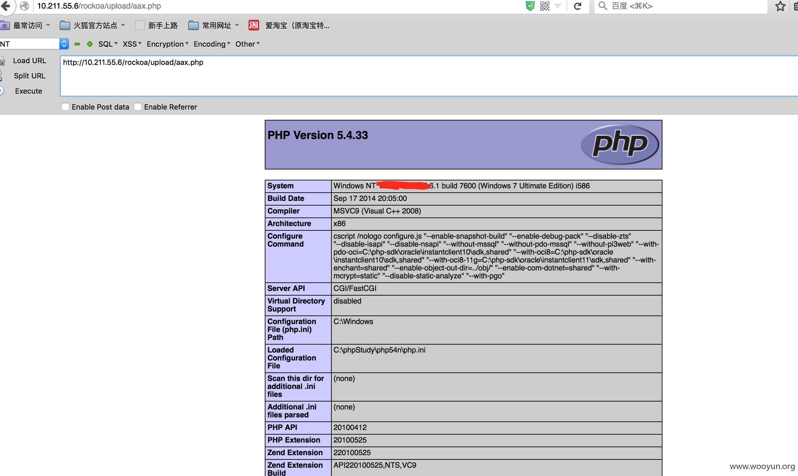Viewport: 798px width, 476px height.
Task: Enable Post data checkbox
Action: tap(65, 107)
